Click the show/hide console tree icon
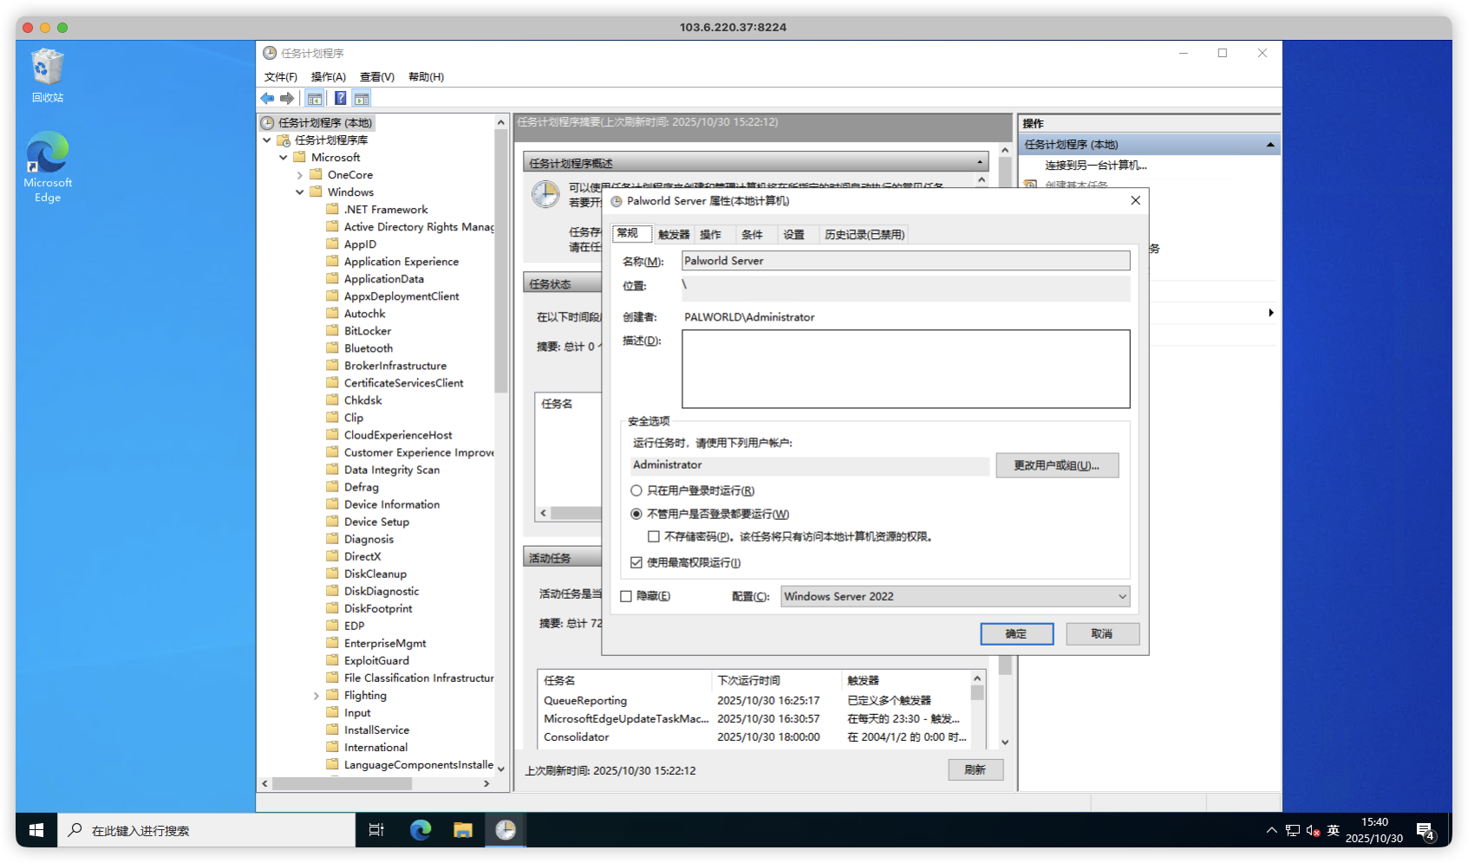This screenshot has width=1468, height=863. pyautogui.click(x=315, y=99)
